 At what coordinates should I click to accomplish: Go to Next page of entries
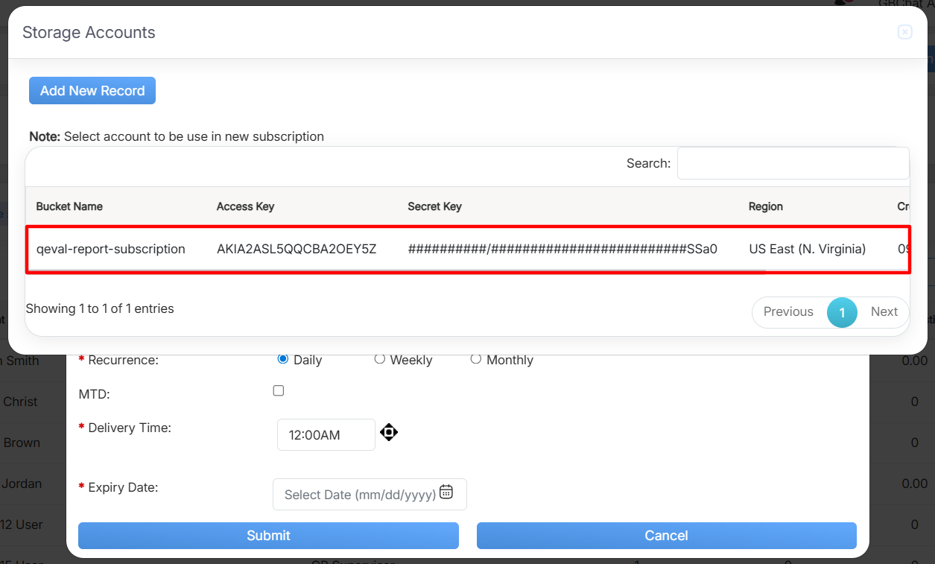(x=884, y=312)
